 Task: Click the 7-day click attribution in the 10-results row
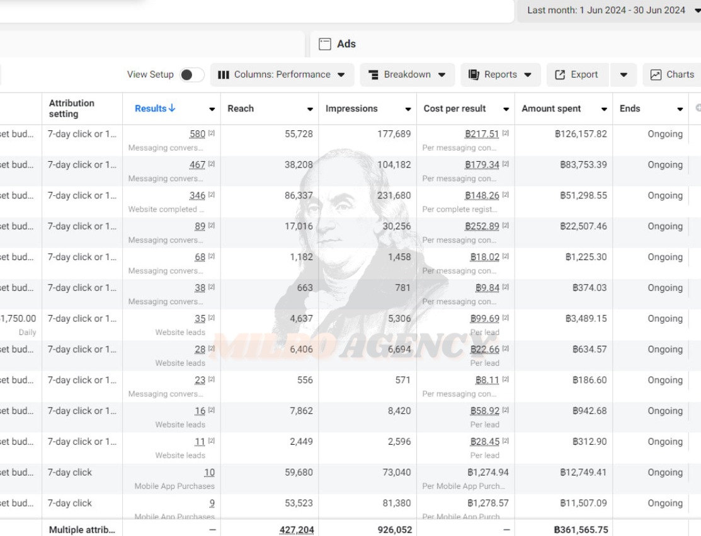tap(70, 472)
